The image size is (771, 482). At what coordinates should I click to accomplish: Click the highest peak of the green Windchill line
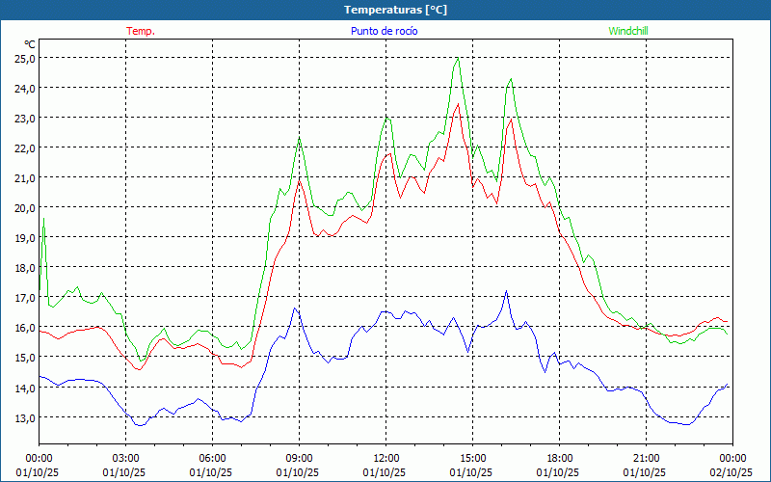458,59
